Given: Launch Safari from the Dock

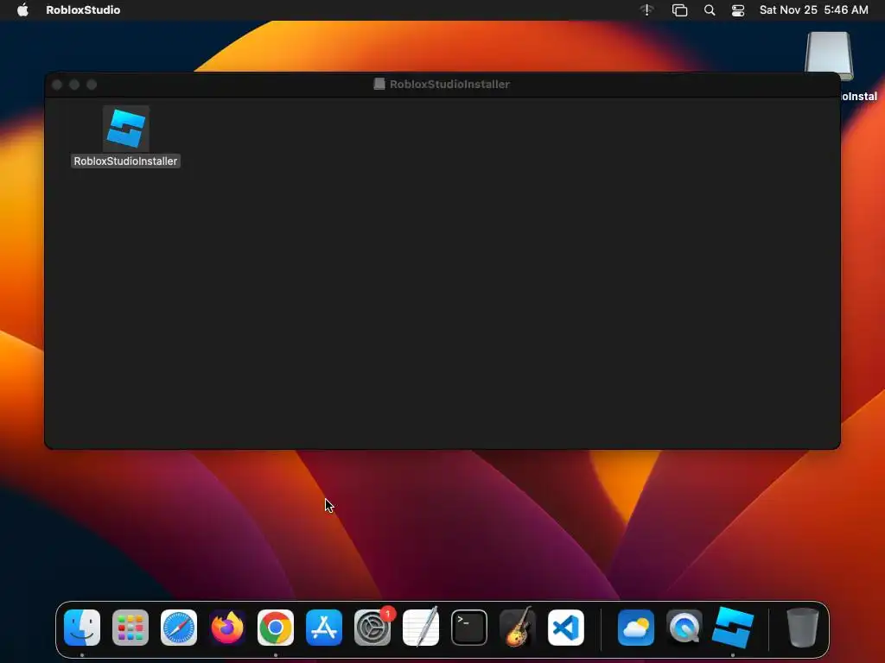Looking at the screenshot, I should 179,628.
